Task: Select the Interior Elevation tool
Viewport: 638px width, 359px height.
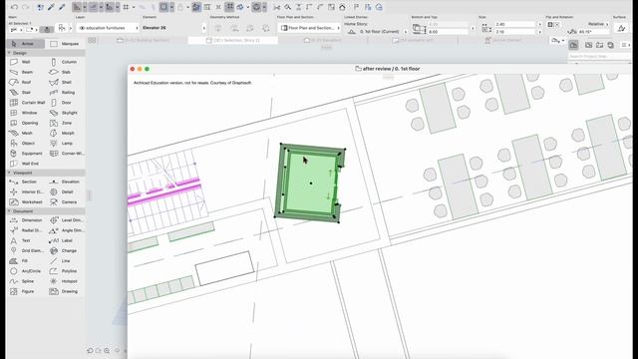Action: tap(26, 191)
